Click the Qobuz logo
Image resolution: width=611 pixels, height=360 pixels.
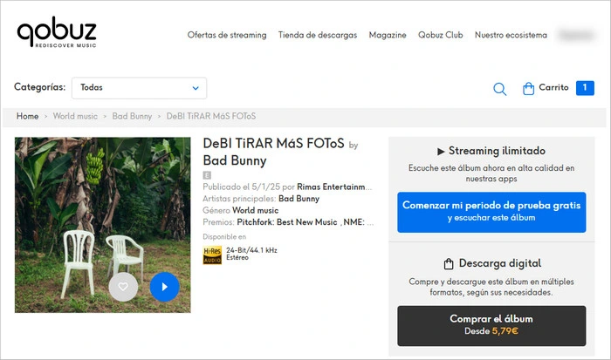[x=57, y=32]
